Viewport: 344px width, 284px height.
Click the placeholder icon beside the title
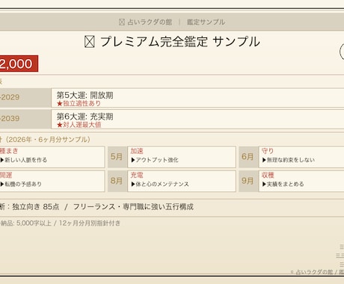point(90,42)
